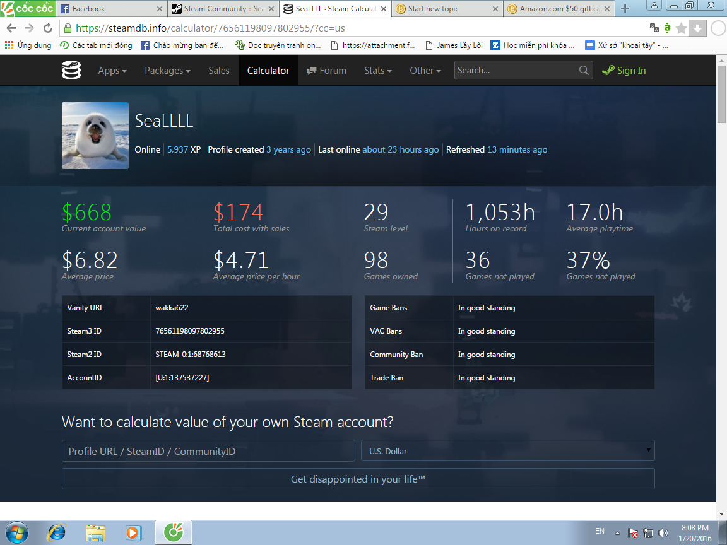Viewport: 727px width, 545px height.
Task: Click the magnifier icon in the search box
Action: tap(584, 71)
